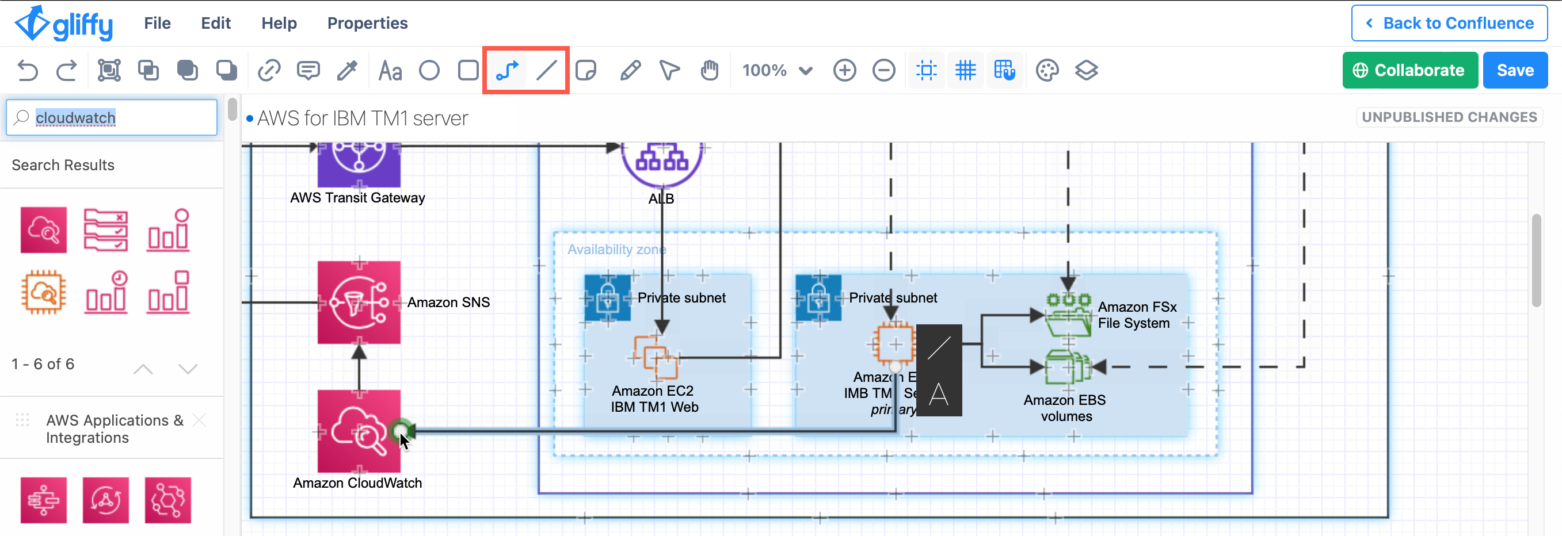The width and height of the screenshot is (1562, 536).
Task: Select the pan hand tool
Action: click(x=710, y=70)
